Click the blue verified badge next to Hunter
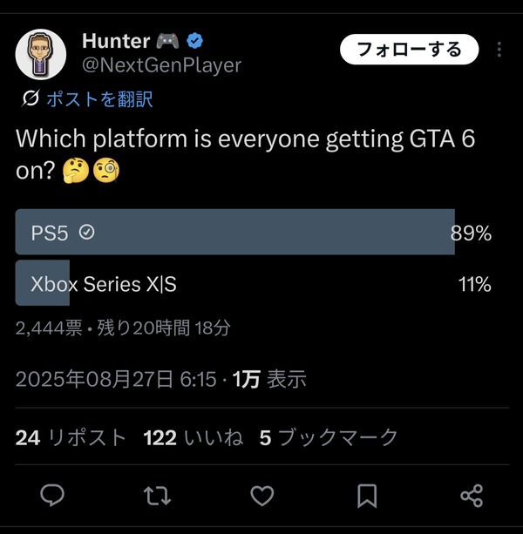The width and height of the screenshot is (523, 534). coord(197,41)
